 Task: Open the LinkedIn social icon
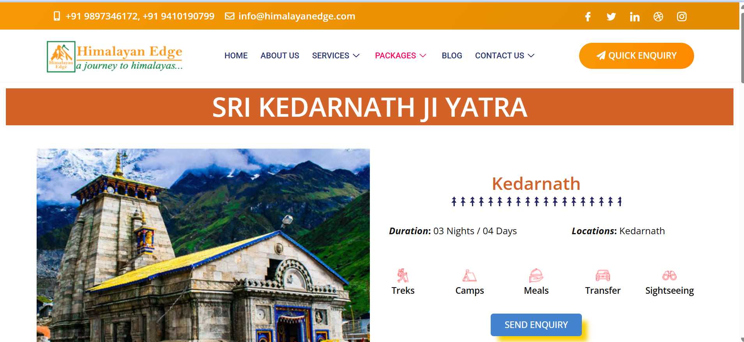coord(634,16)
